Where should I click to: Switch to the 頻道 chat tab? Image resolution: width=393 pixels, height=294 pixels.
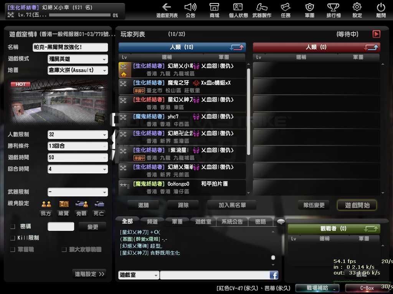152,222
